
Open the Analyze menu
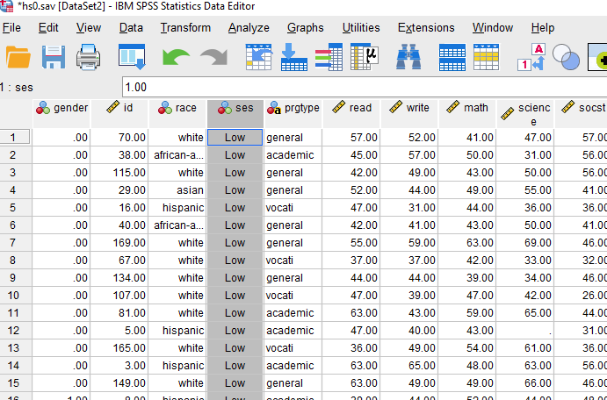[249, 27]
